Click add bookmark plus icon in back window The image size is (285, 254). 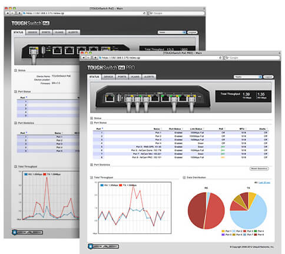(x=19, y=13)
